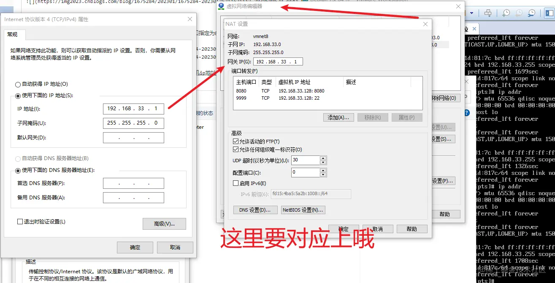Select port forwarding row 8080
Viewport: 555px width, 283px height.
coord(328,91)
